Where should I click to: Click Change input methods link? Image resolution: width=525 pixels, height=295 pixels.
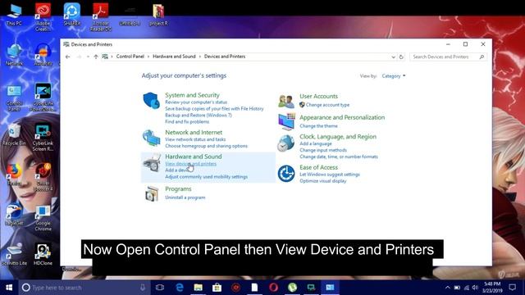pyautogui.click(x=323, y=150)
